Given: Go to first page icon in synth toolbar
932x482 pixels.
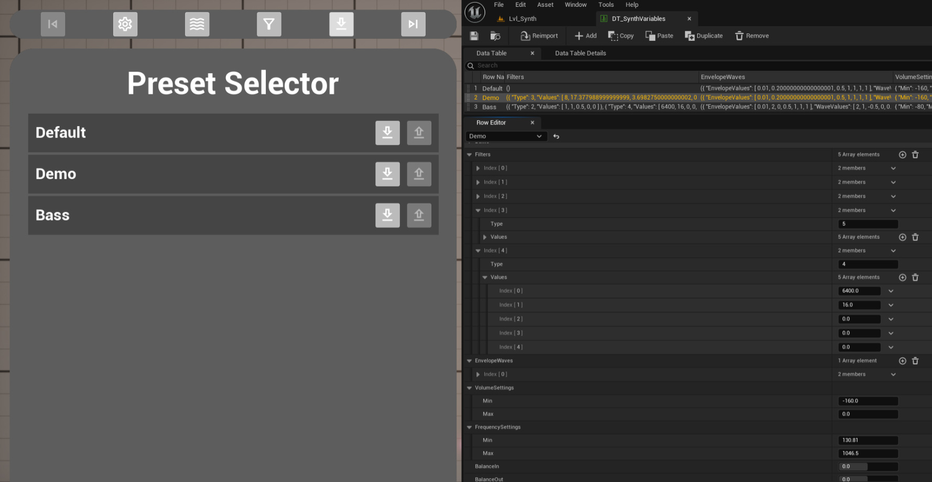Looking at the screenshot, I should 53,24.
